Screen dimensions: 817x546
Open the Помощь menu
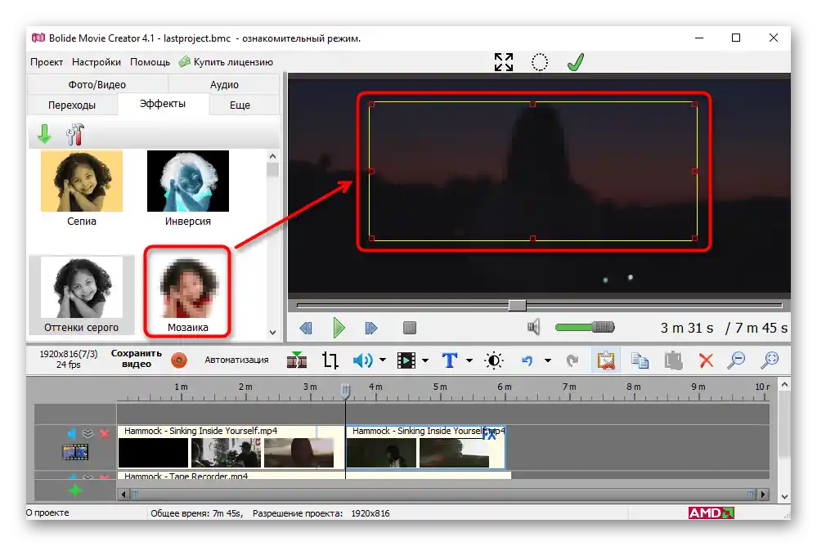click(x=150, y=62)
